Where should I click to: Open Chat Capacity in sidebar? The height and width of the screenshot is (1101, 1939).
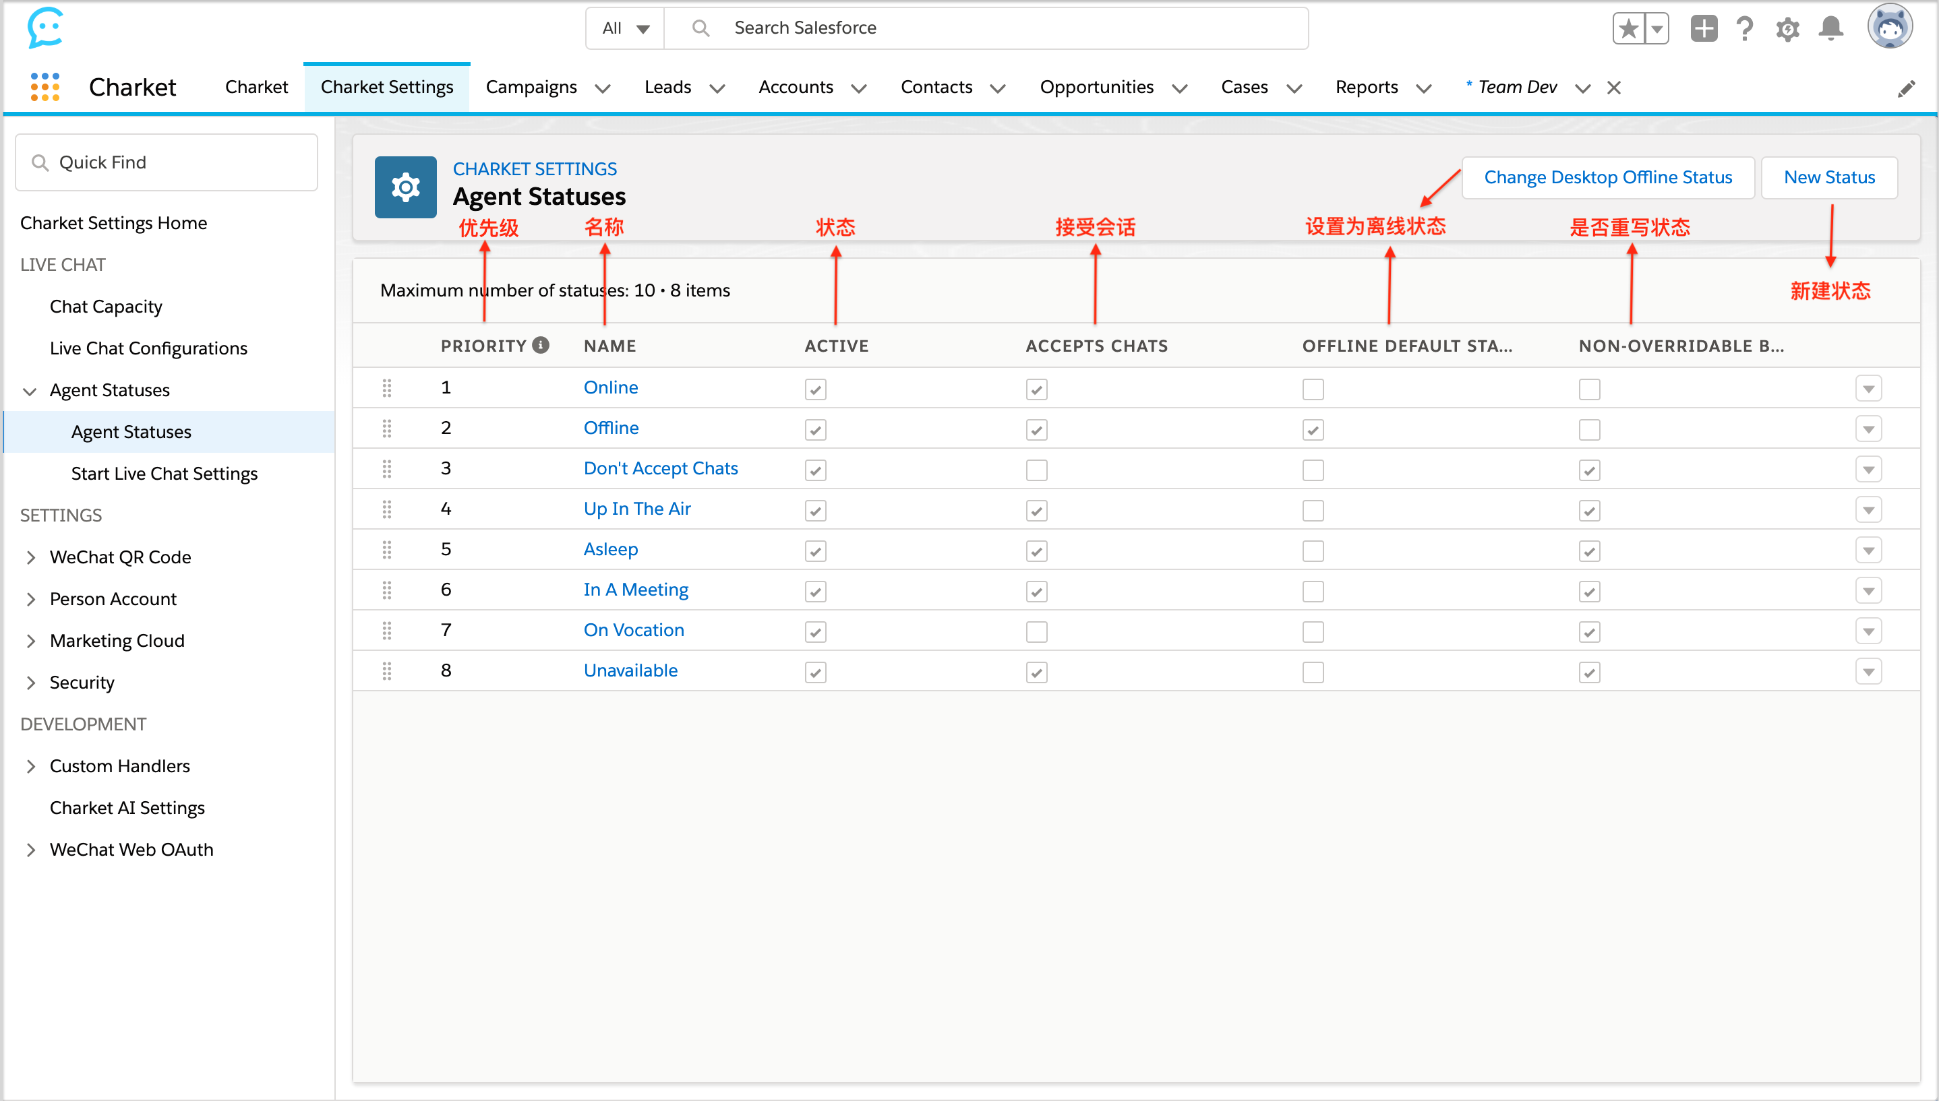click(x=106, y=307)
